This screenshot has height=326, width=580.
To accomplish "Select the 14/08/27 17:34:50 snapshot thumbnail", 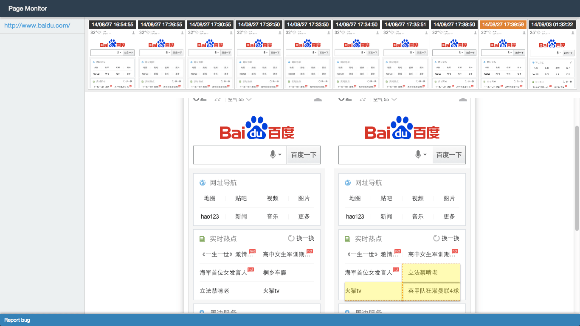I will coord(357,55).
